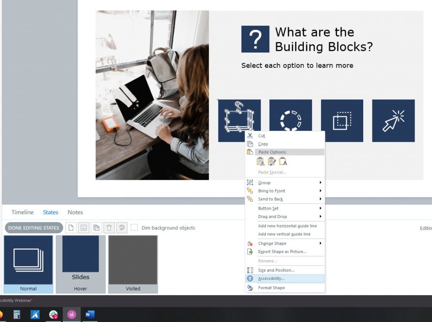Viewport: 432px width, 322px height.
Task: Choose the Keep Text Only paste icon
Action: 283,161
